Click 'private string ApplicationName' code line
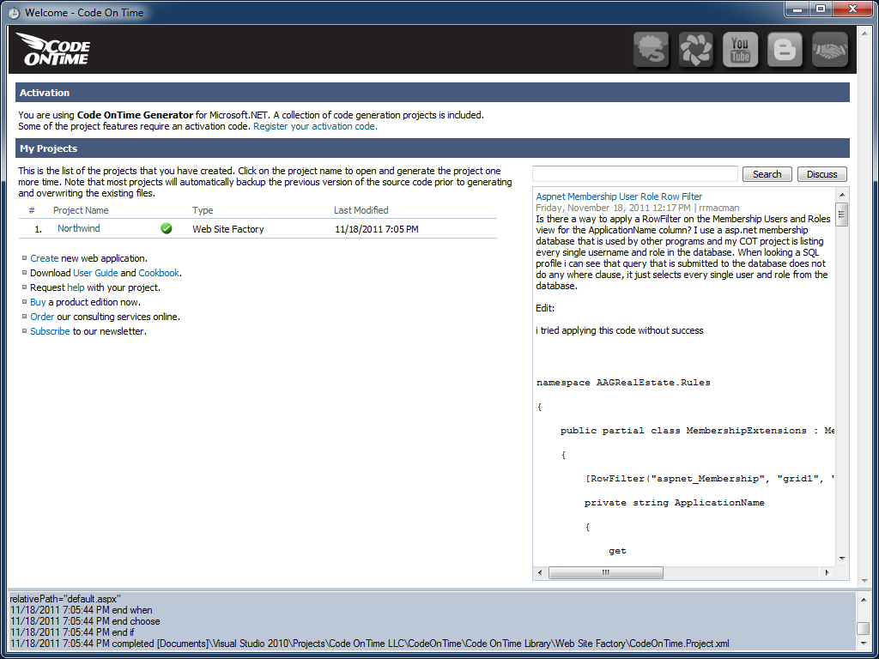 click(675, 503)
